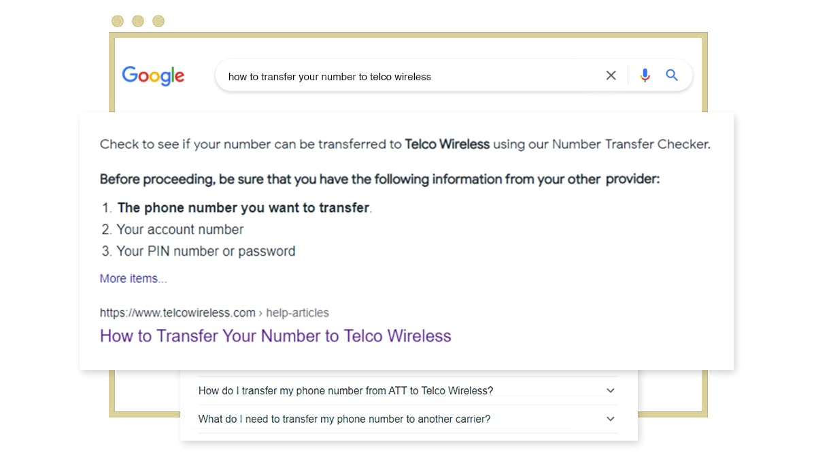Start voice search with the microphone icon

click(x=645, y=75)
